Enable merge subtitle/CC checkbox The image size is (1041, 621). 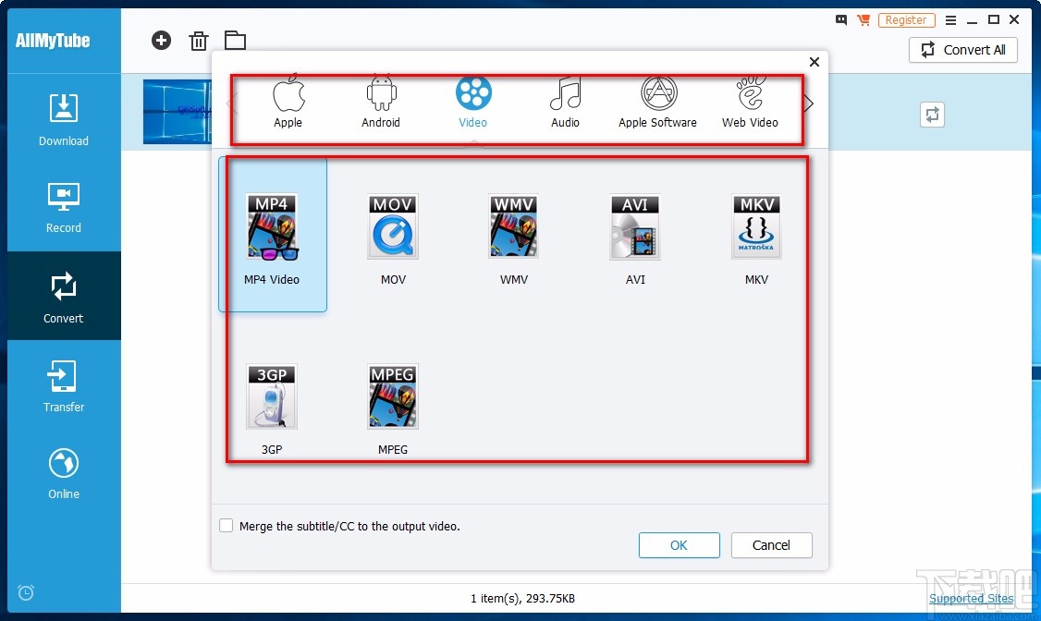pos(227,526)
